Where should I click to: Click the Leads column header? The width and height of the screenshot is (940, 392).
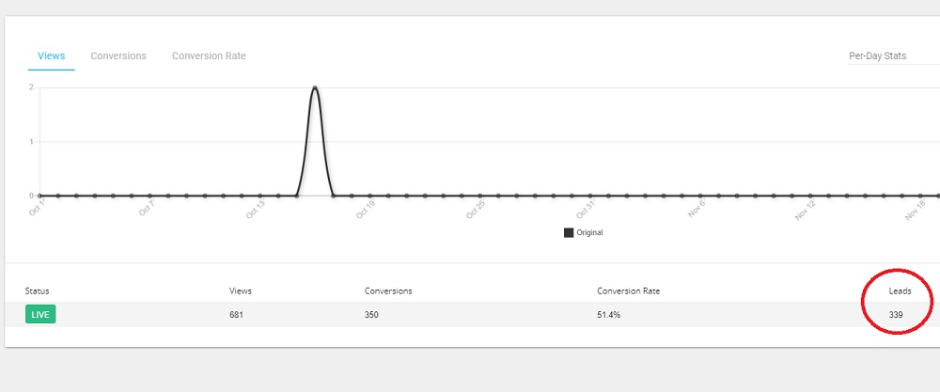[900, 291]
